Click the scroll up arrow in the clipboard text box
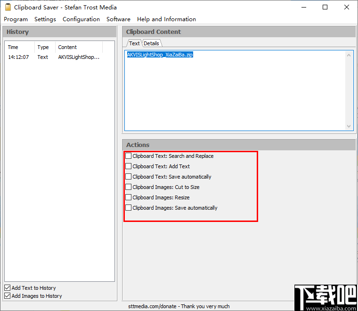Screen dimensions: 358x311 [349, 55]
